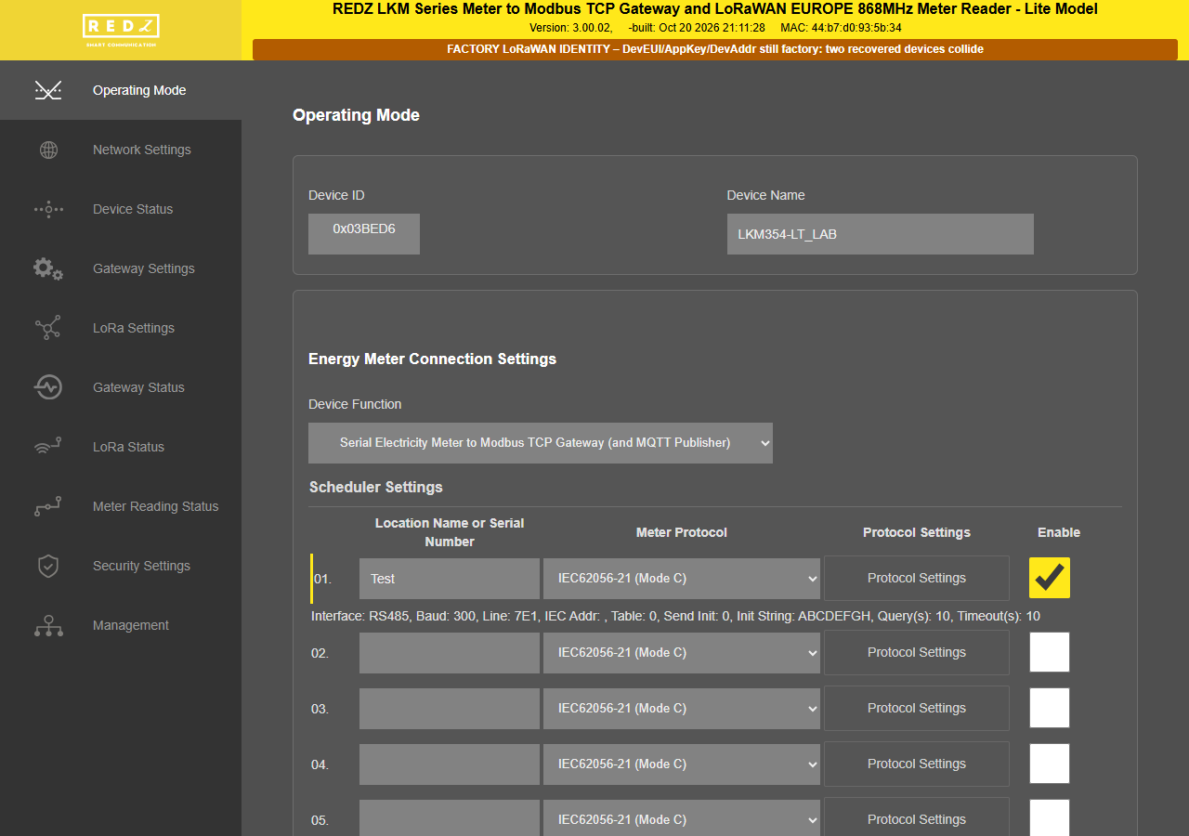
Task: Click the LoRa Status wireless icon
Action: 48,447
